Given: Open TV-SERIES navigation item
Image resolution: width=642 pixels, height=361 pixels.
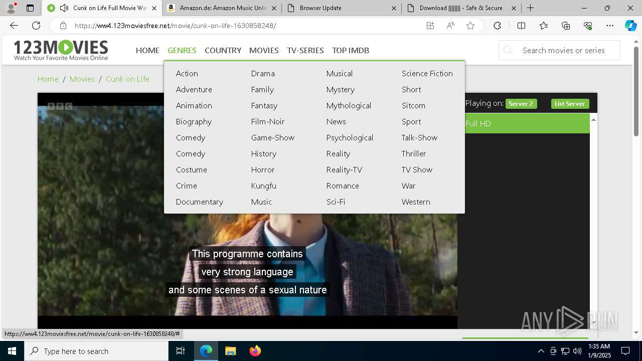Looking at the screenshot, I should tap(305, 50).
